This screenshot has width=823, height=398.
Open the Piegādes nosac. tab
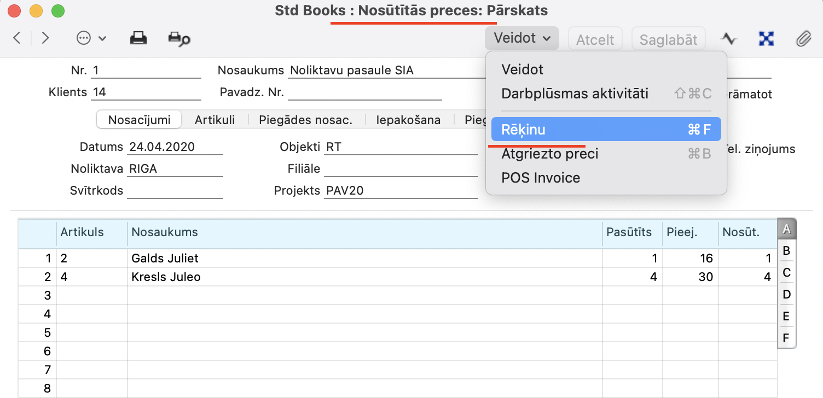(305, 120)
